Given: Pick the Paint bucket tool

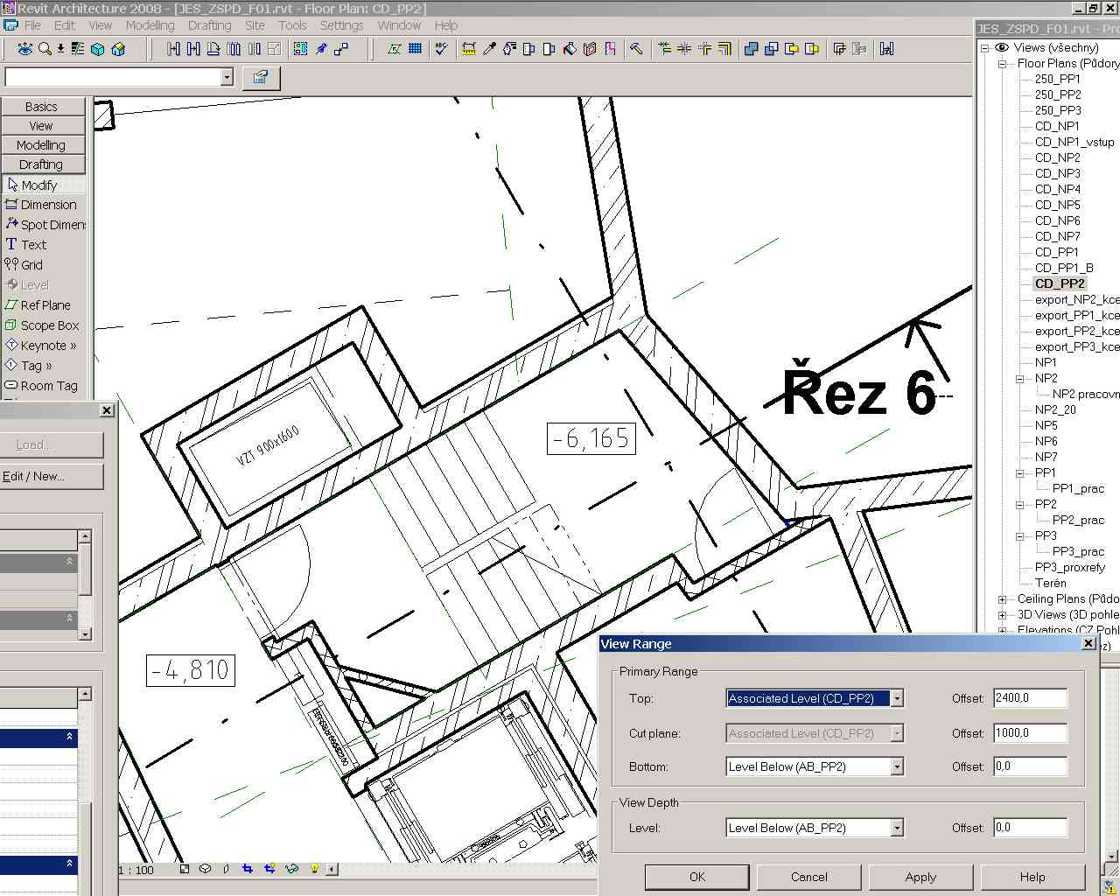Looking at the screenshot, I should click(x=570, y=49).
